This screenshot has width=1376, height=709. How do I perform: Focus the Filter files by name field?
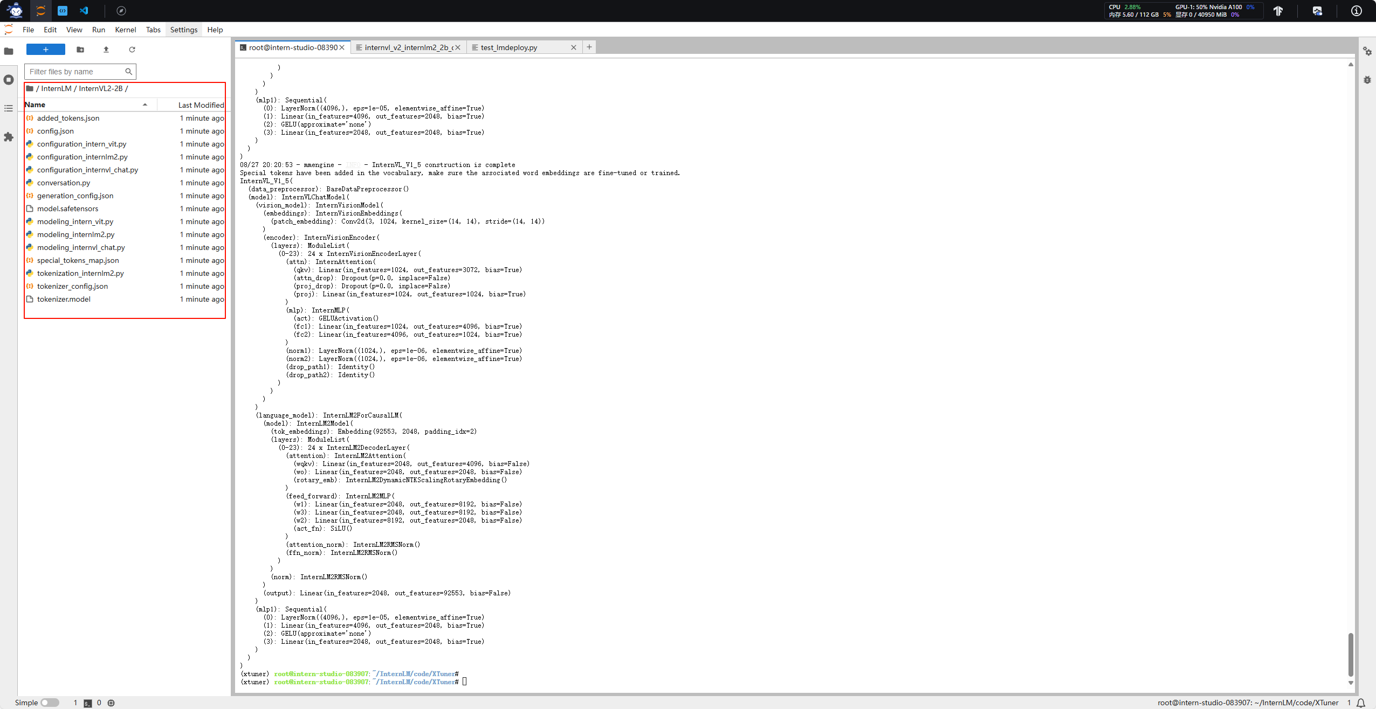coord(75,72)
